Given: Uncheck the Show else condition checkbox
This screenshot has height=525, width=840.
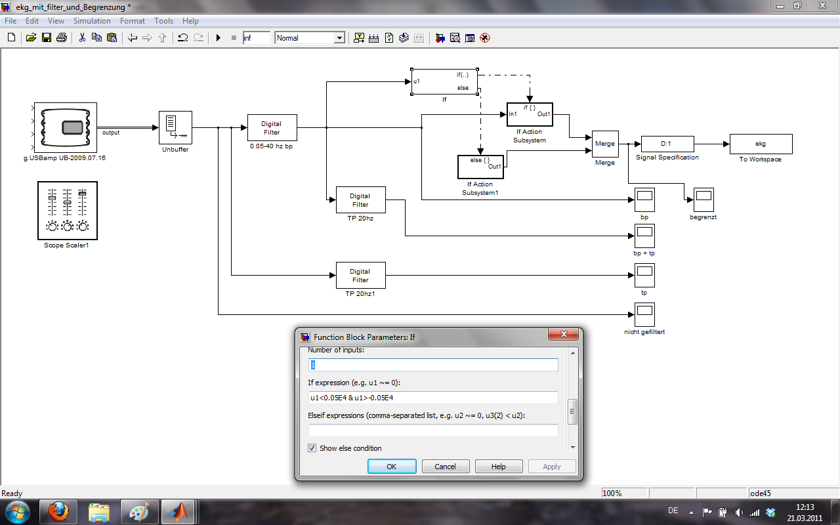Looking at the screenshot, I should 312,448.
